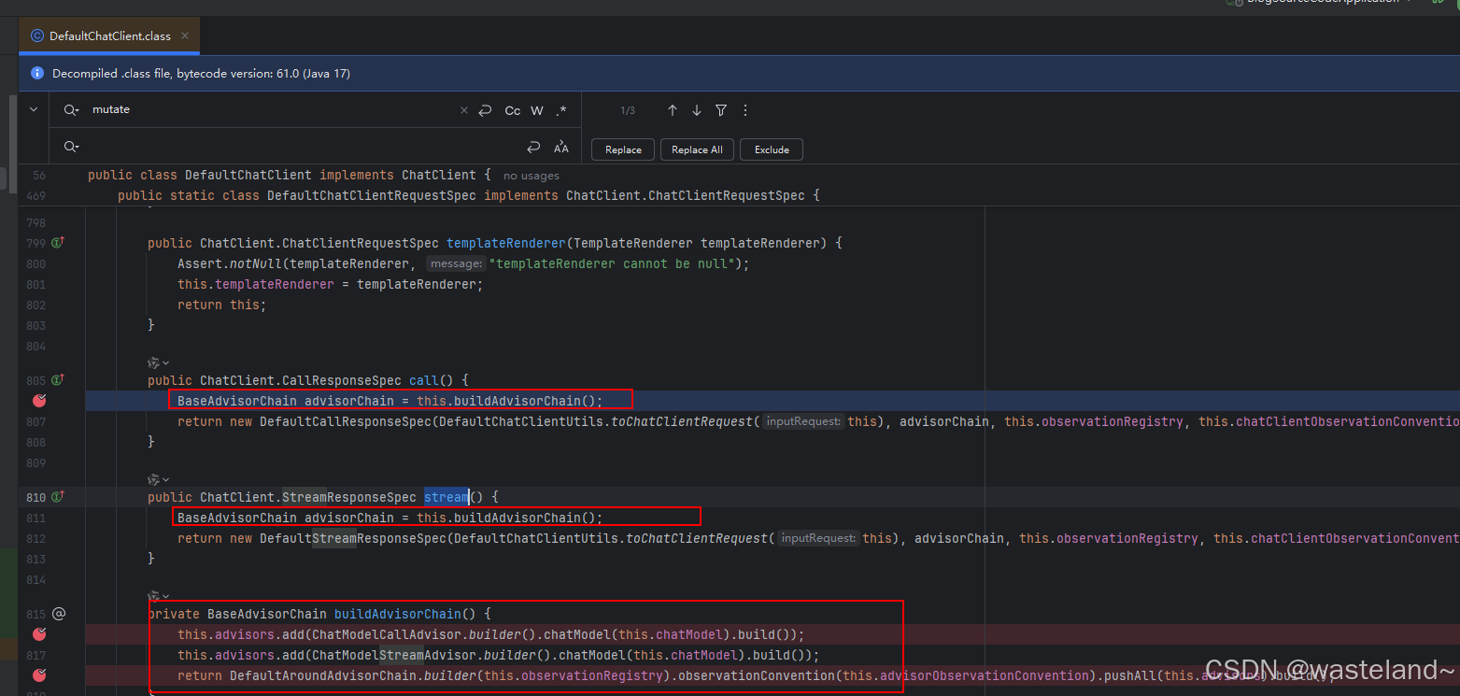The height and width of the screenshot is (696, 1460).
Task: Open AI actions dropdown above call() method
Action: 159,362
